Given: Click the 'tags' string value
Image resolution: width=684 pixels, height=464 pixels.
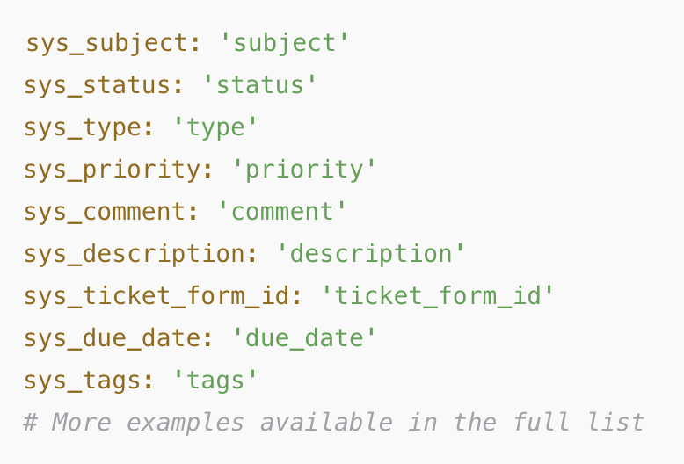Looking at the screenshot, I should point(215,381).
